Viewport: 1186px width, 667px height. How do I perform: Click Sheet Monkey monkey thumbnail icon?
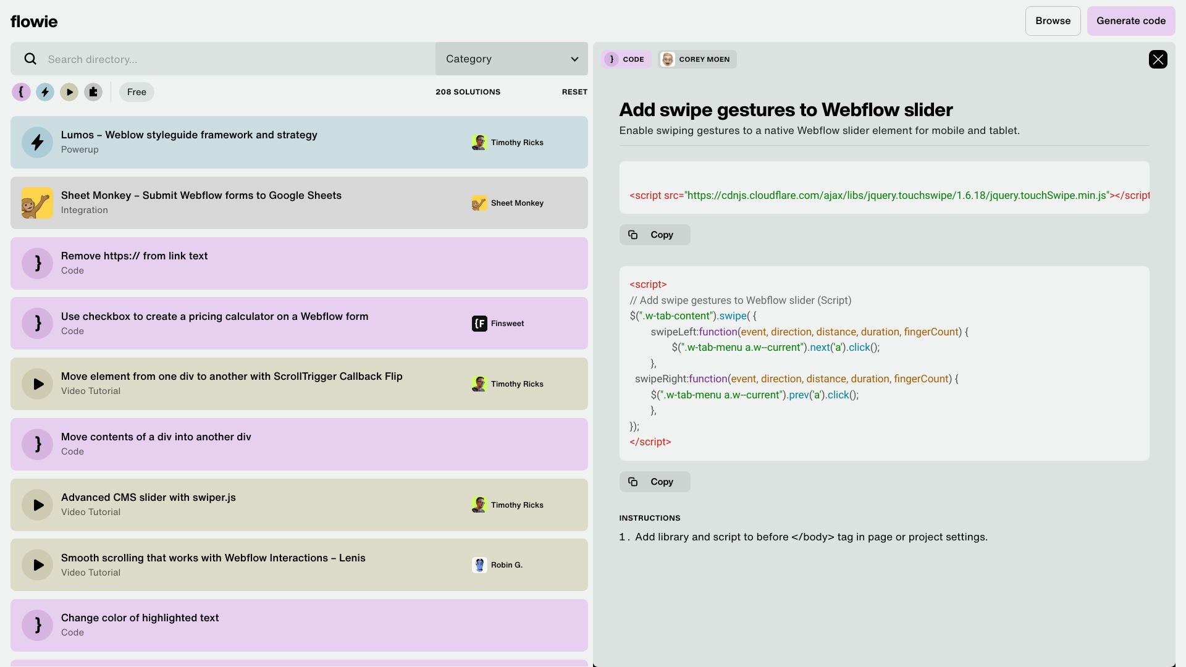coord(37,203)
